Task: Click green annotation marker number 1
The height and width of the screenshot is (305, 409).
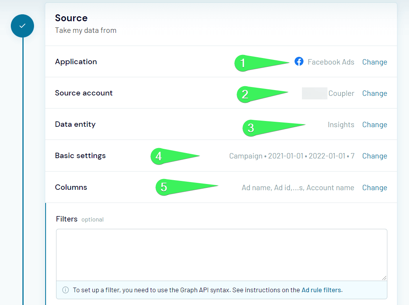Action: tap(262, 63)
